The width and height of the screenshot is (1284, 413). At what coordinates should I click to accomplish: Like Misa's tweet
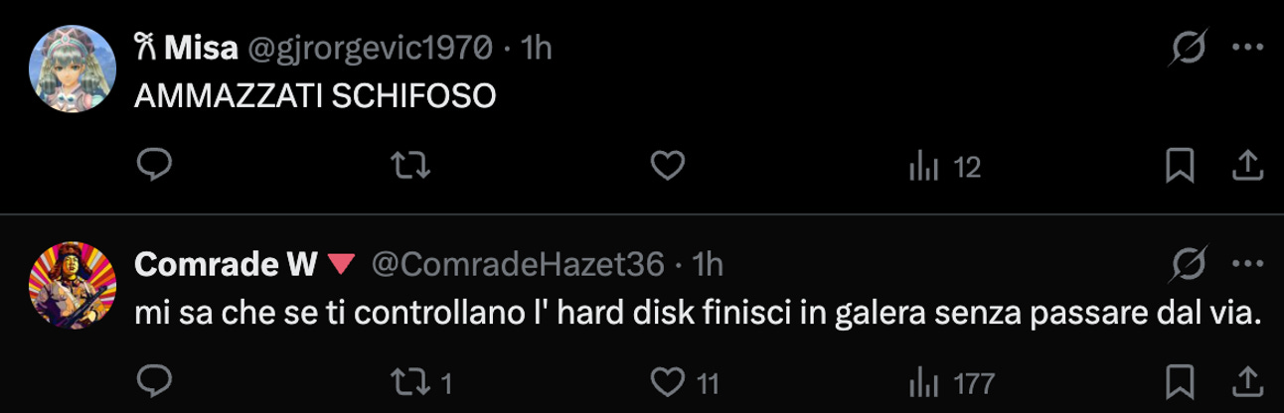[668, 167]
